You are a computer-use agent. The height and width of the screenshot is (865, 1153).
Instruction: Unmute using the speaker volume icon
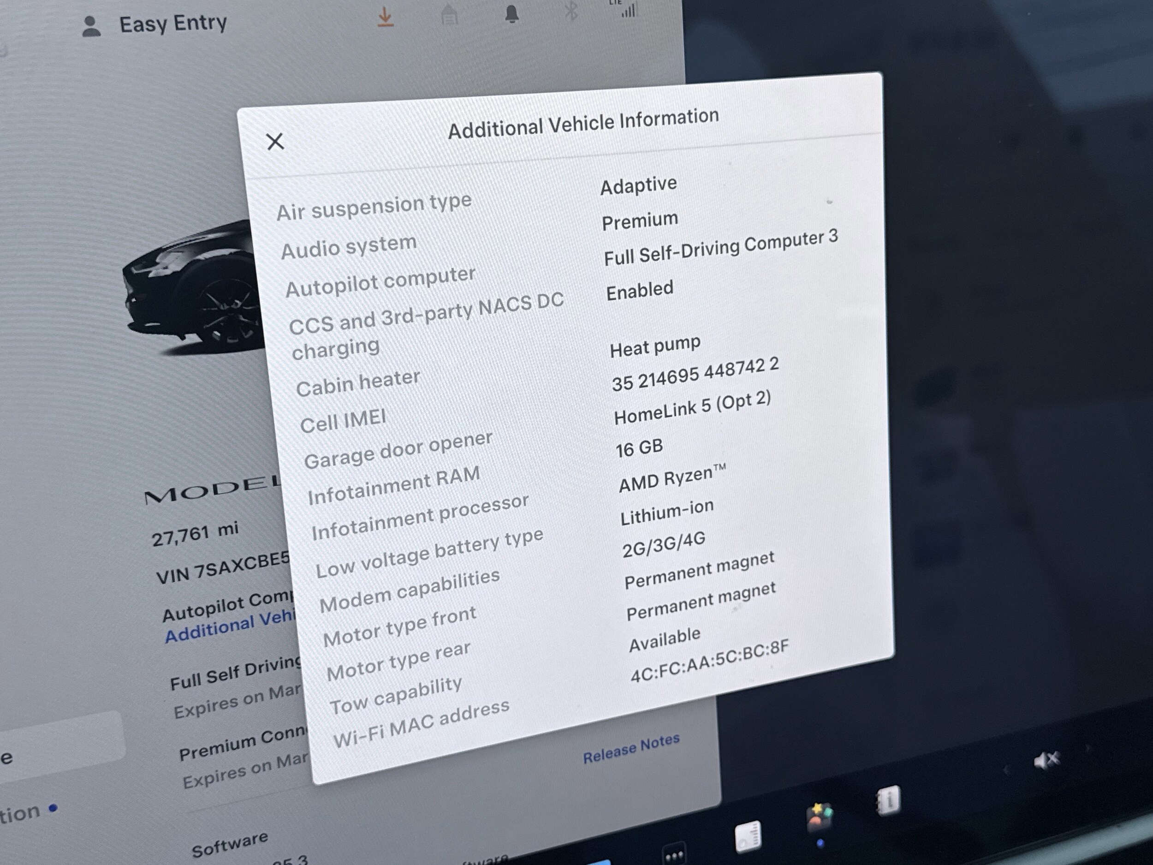tap(1046, 760)
